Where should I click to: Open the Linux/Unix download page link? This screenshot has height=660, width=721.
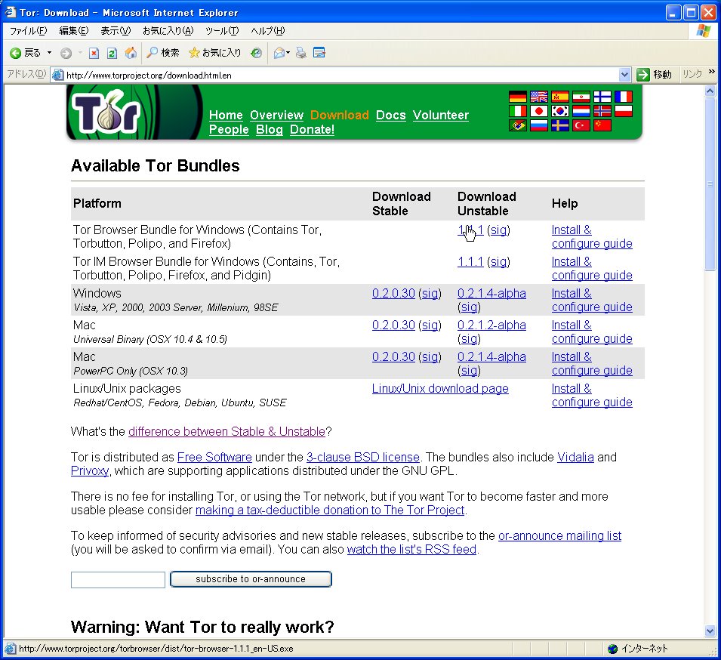(x=440, y=389)
